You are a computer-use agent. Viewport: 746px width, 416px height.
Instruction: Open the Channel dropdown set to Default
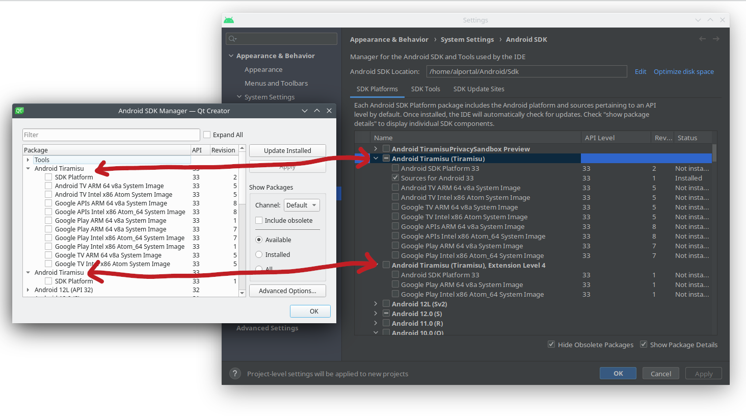pos(302,205)
